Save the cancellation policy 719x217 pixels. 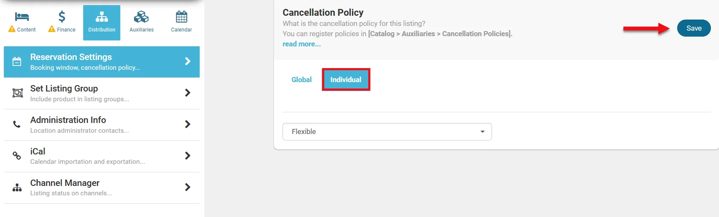pyautogui.click(x=694, y=28)
